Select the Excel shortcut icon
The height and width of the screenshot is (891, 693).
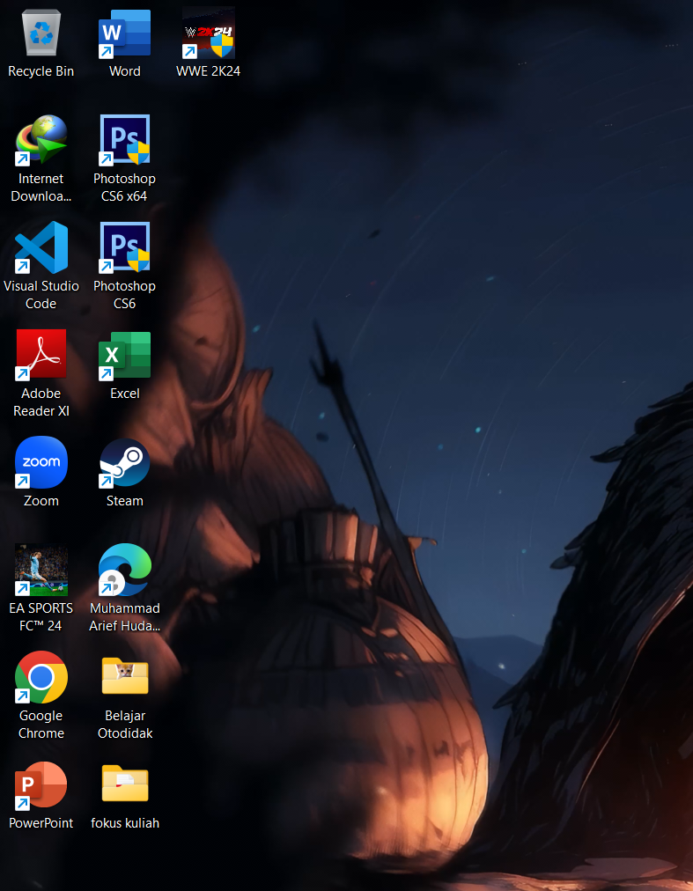124,355
